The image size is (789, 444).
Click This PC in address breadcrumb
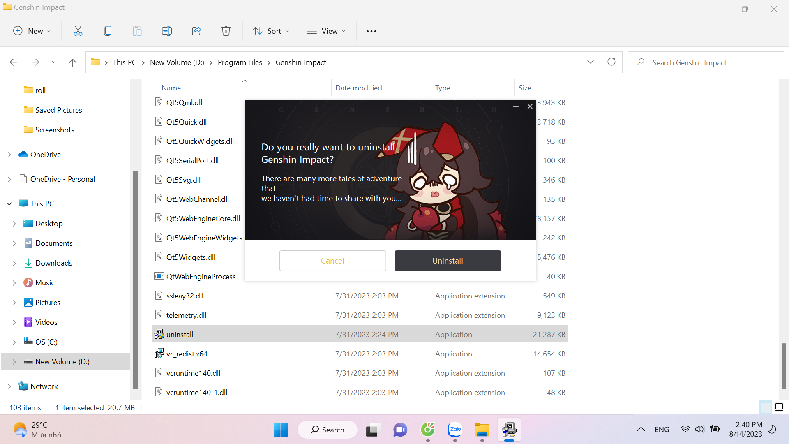point(125,62)
